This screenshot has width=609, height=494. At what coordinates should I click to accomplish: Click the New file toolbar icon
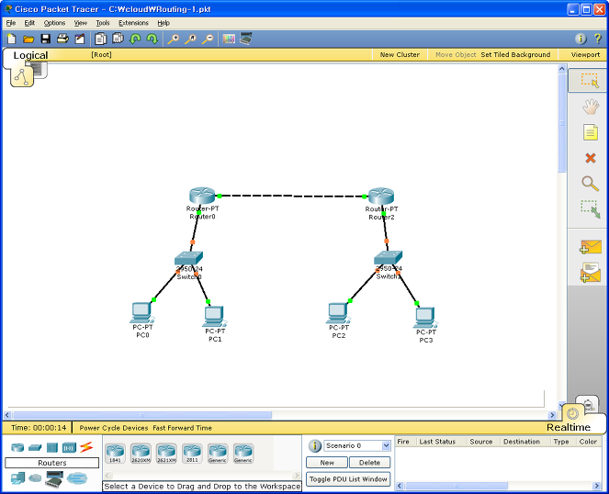pyautogui.click(x=12, y=39)
